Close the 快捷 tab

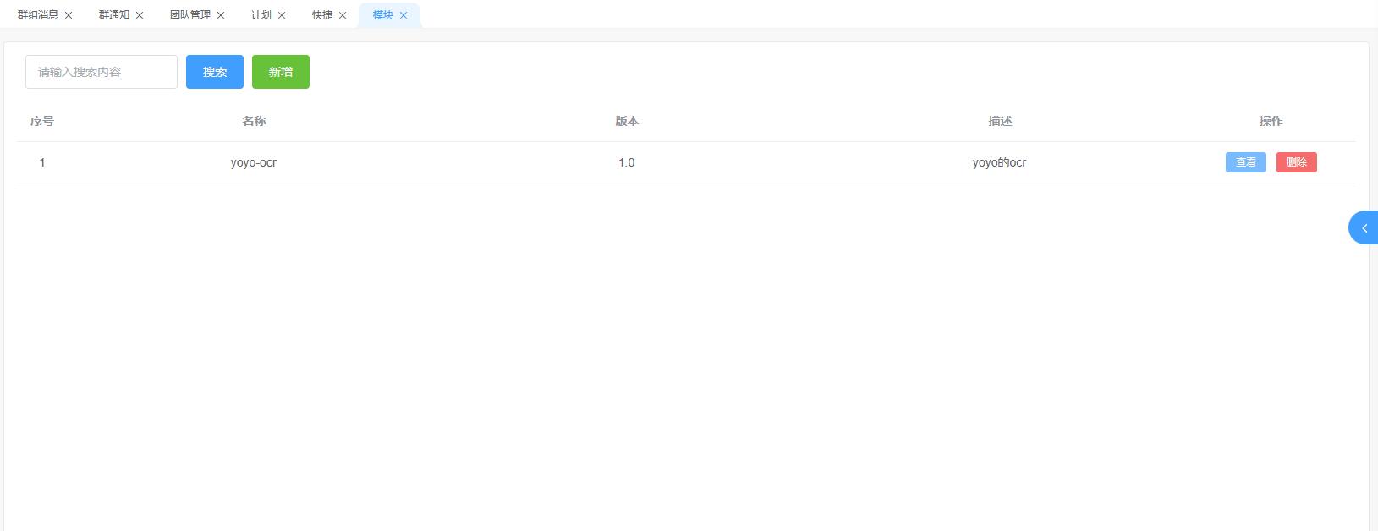pos(343,15)
